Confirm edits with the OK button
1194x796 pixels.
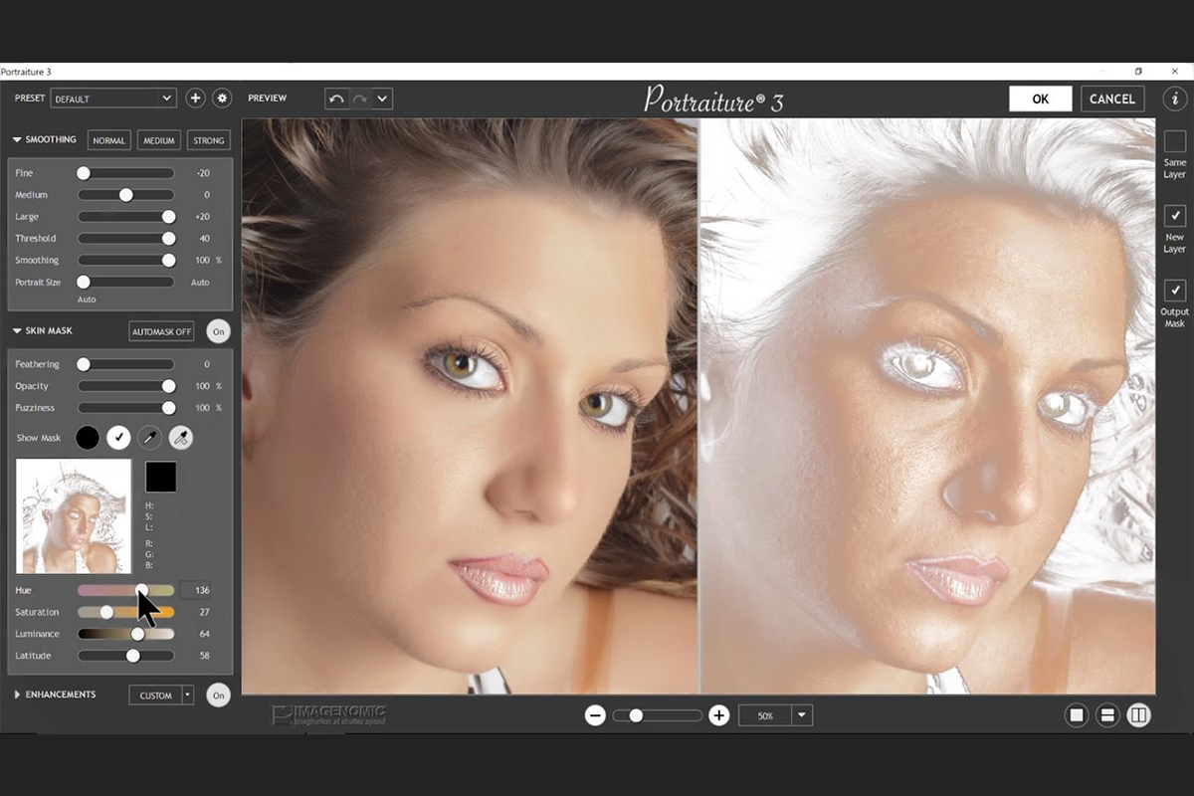(x=1040, y=99)
